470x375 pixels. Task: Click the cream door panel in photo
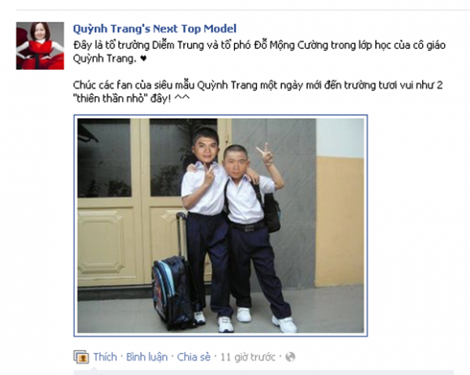[108, 243]
